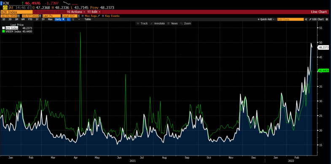
Task: Open the Actions menu
Action: click(76, 12)
